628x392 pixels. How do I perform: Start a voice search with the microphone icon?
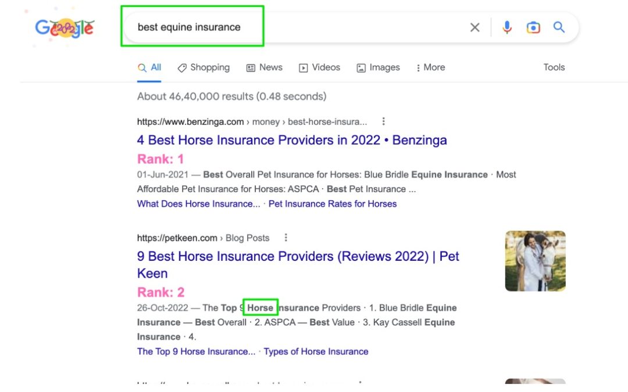point(506,27)
